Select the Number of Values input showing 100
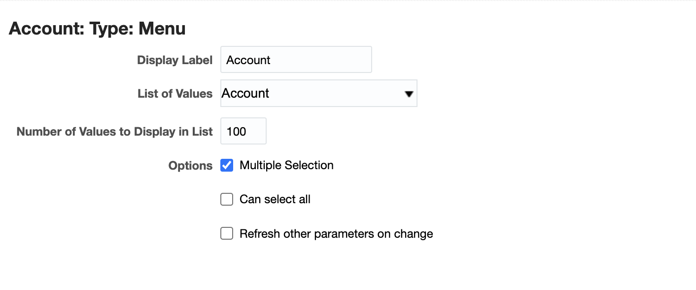Viewport: 696px width, 290px height. 243,131
